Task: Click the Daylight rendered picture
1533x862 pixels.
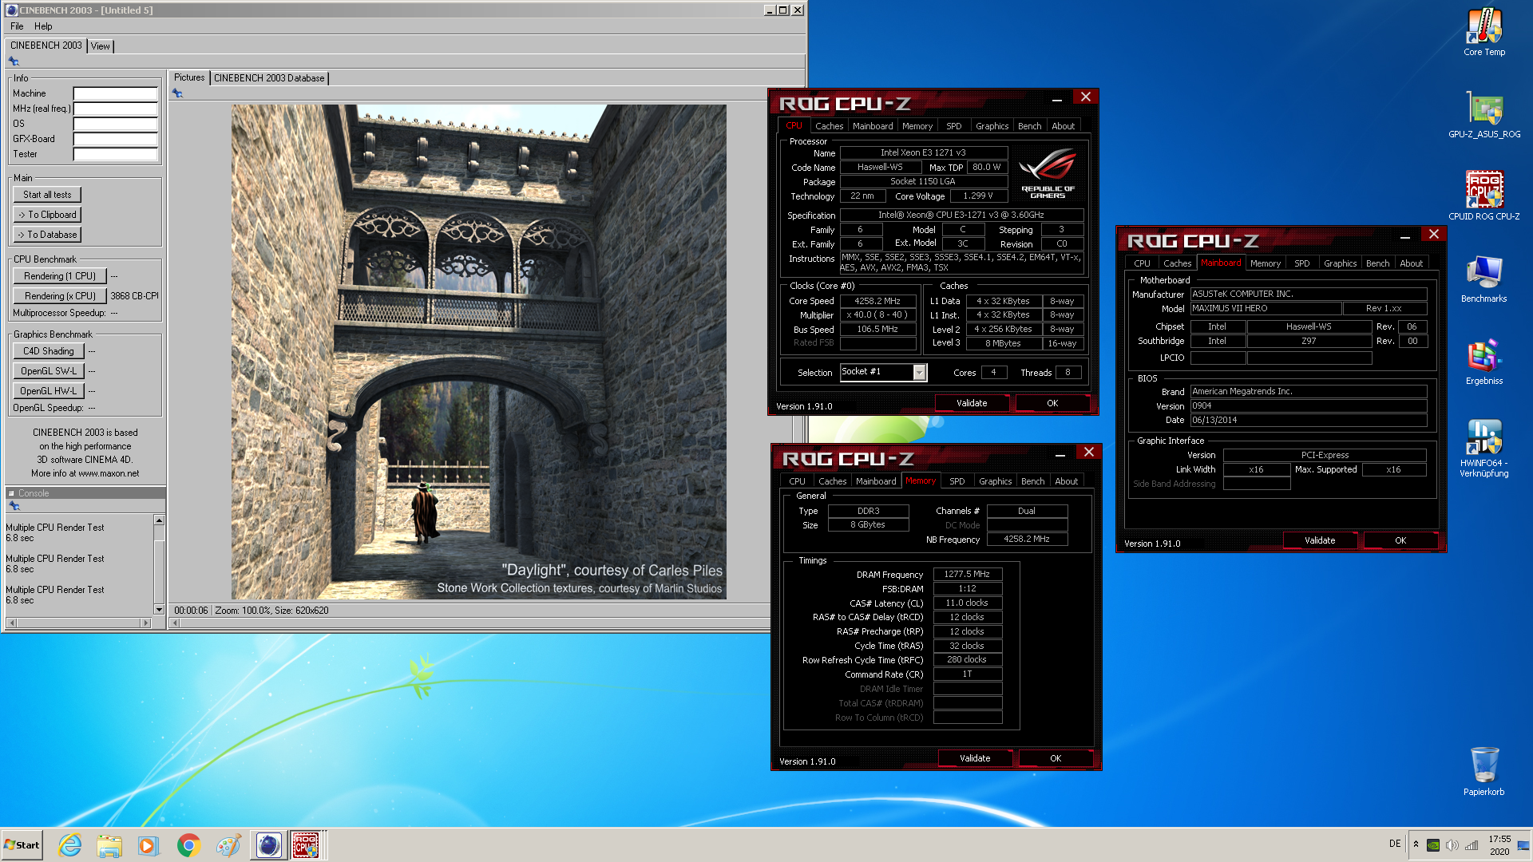Action: [x=479, y=352]
